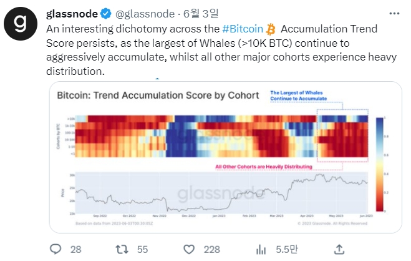
Task: Retweet with the arrows icon
Action: point(123,249)
